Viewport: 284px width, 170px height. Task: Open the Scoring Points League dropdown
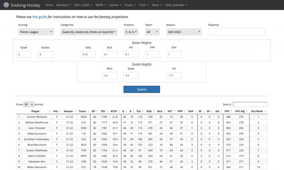[36, 32]
